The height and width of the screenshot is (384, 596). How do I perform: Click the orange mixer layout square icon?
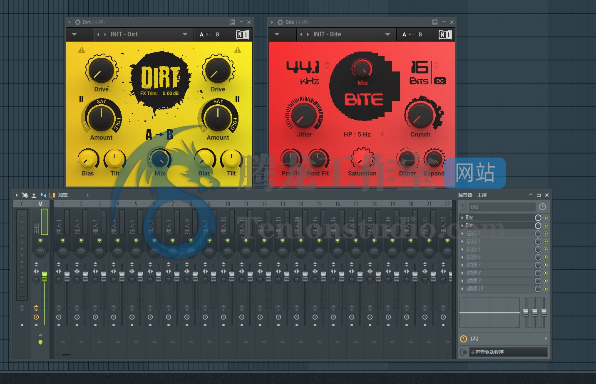[x=52, y=195]
